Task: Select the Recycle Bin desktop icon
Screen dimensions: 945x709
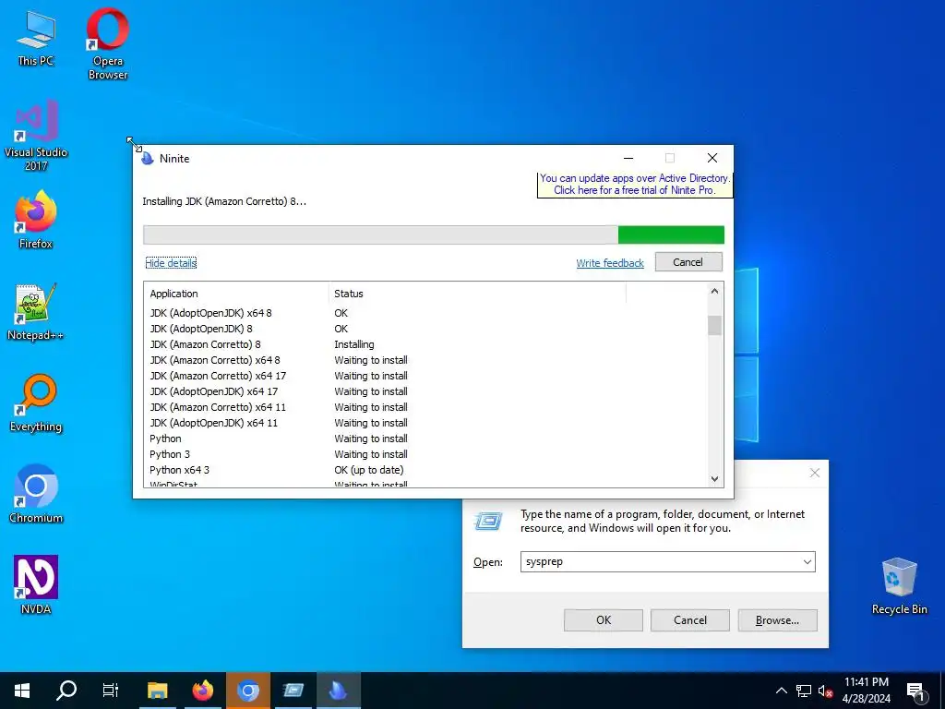Action: click(899, 586)
